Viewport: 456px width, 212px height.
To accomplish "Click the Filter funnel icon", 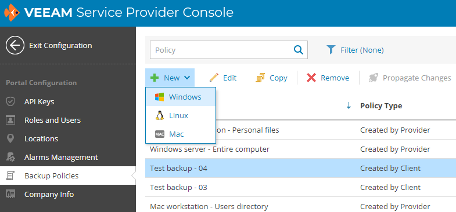I will 331,50.
